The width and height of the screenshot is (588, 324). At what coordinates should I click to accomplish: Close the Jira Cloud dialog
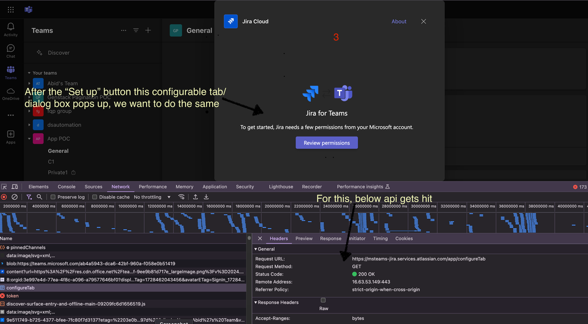[423, 21]
